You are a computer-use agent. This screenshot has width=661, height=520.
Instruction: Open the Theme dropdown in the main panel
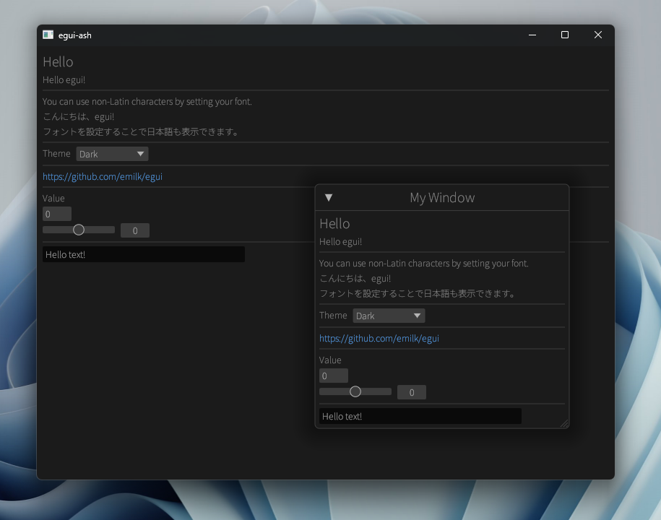pos(112,154)
